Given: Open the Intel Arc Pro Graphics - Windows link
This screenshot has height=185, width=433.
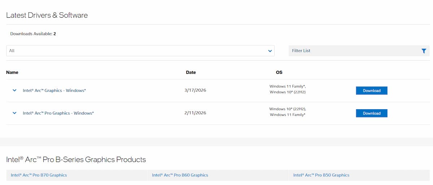Looking at the screenshot, I should tap(58, 113).
